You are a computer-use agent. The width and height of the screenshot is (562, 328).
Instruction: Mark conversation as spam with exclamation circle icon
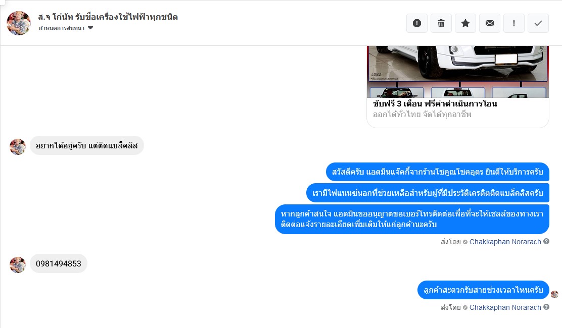pyautogui.click(x=417, y=23)
